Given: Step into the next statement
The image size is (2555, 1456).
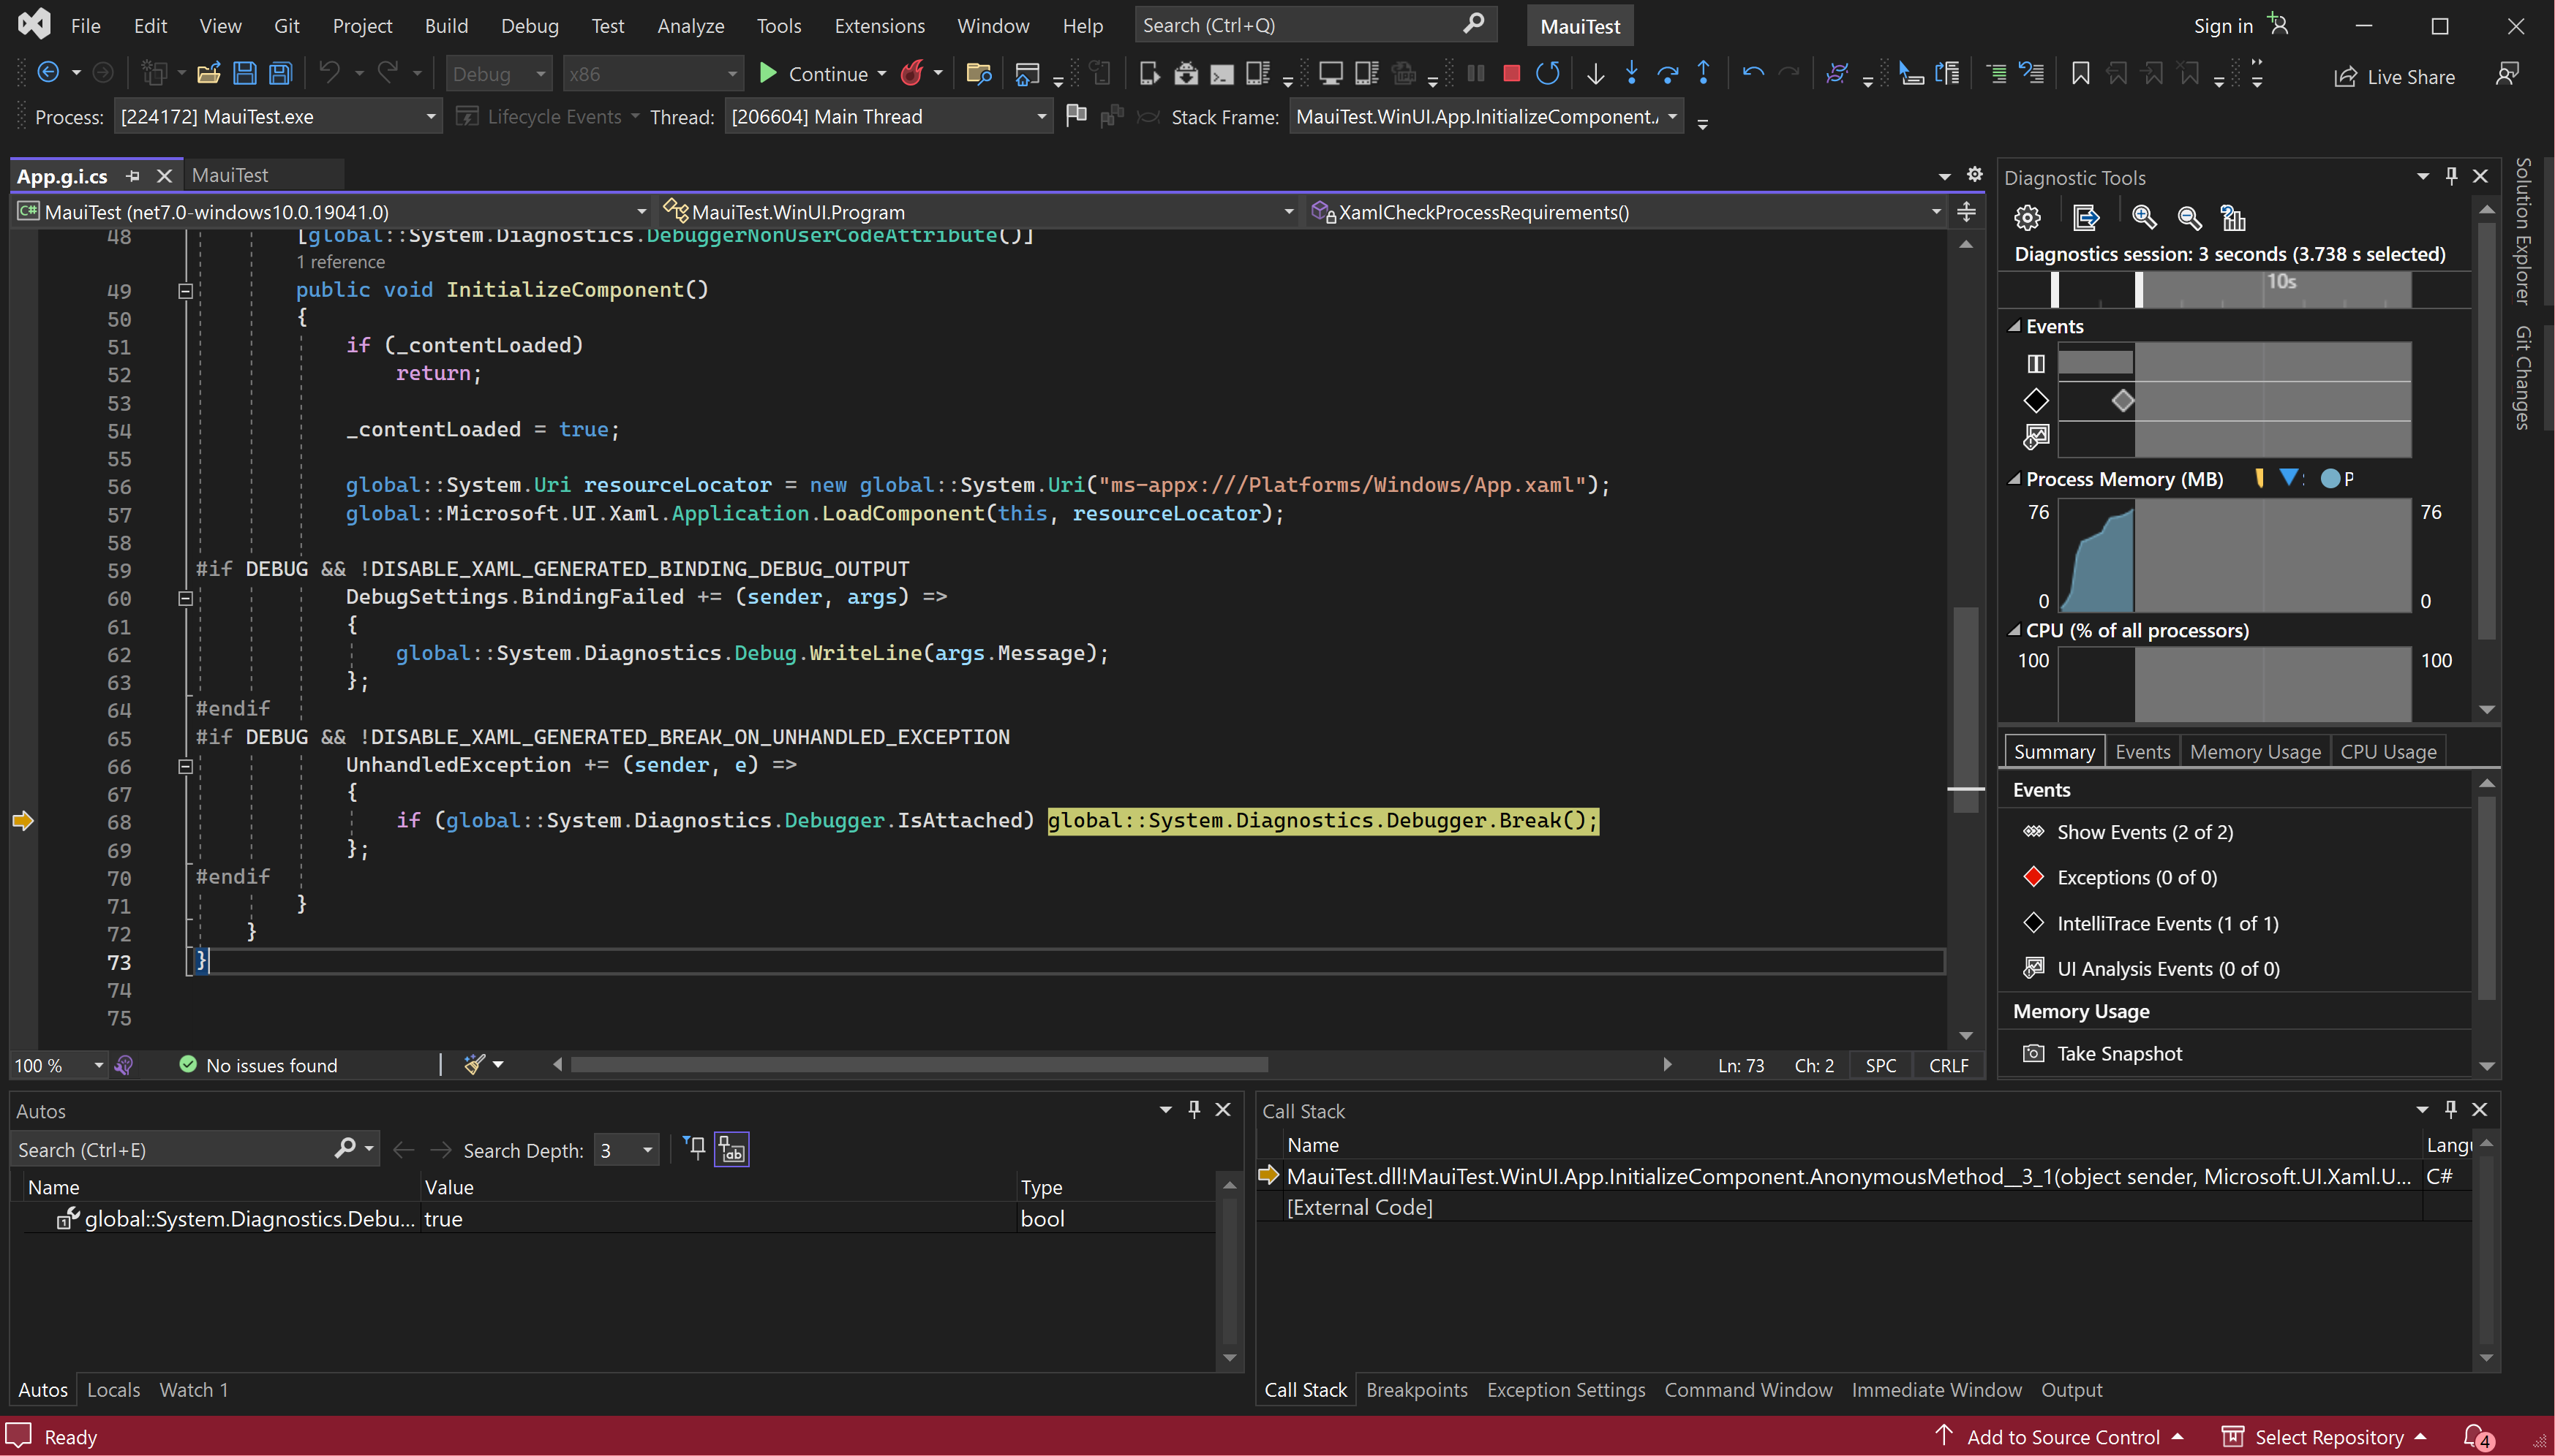Looking at the screenshot, I should pos(1631,74).
